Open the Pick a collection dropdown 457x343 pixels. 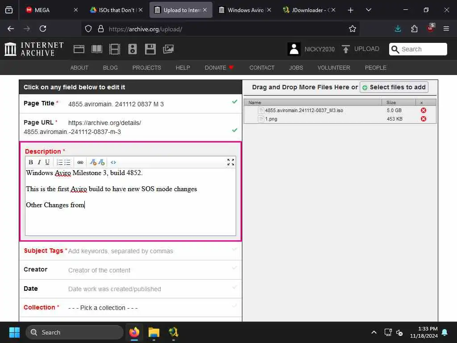103,308
